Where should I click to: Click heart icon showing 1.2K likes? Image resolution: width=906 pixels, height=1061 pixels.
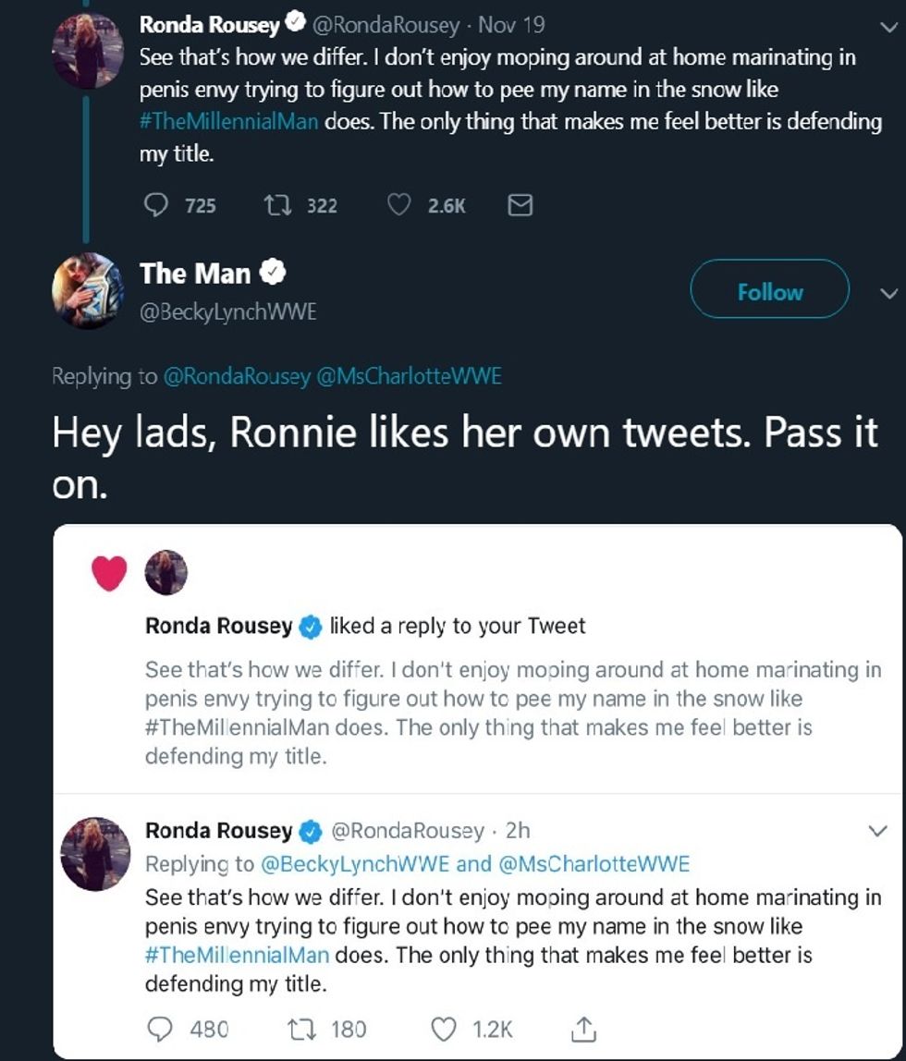(x=446, y=1028)
